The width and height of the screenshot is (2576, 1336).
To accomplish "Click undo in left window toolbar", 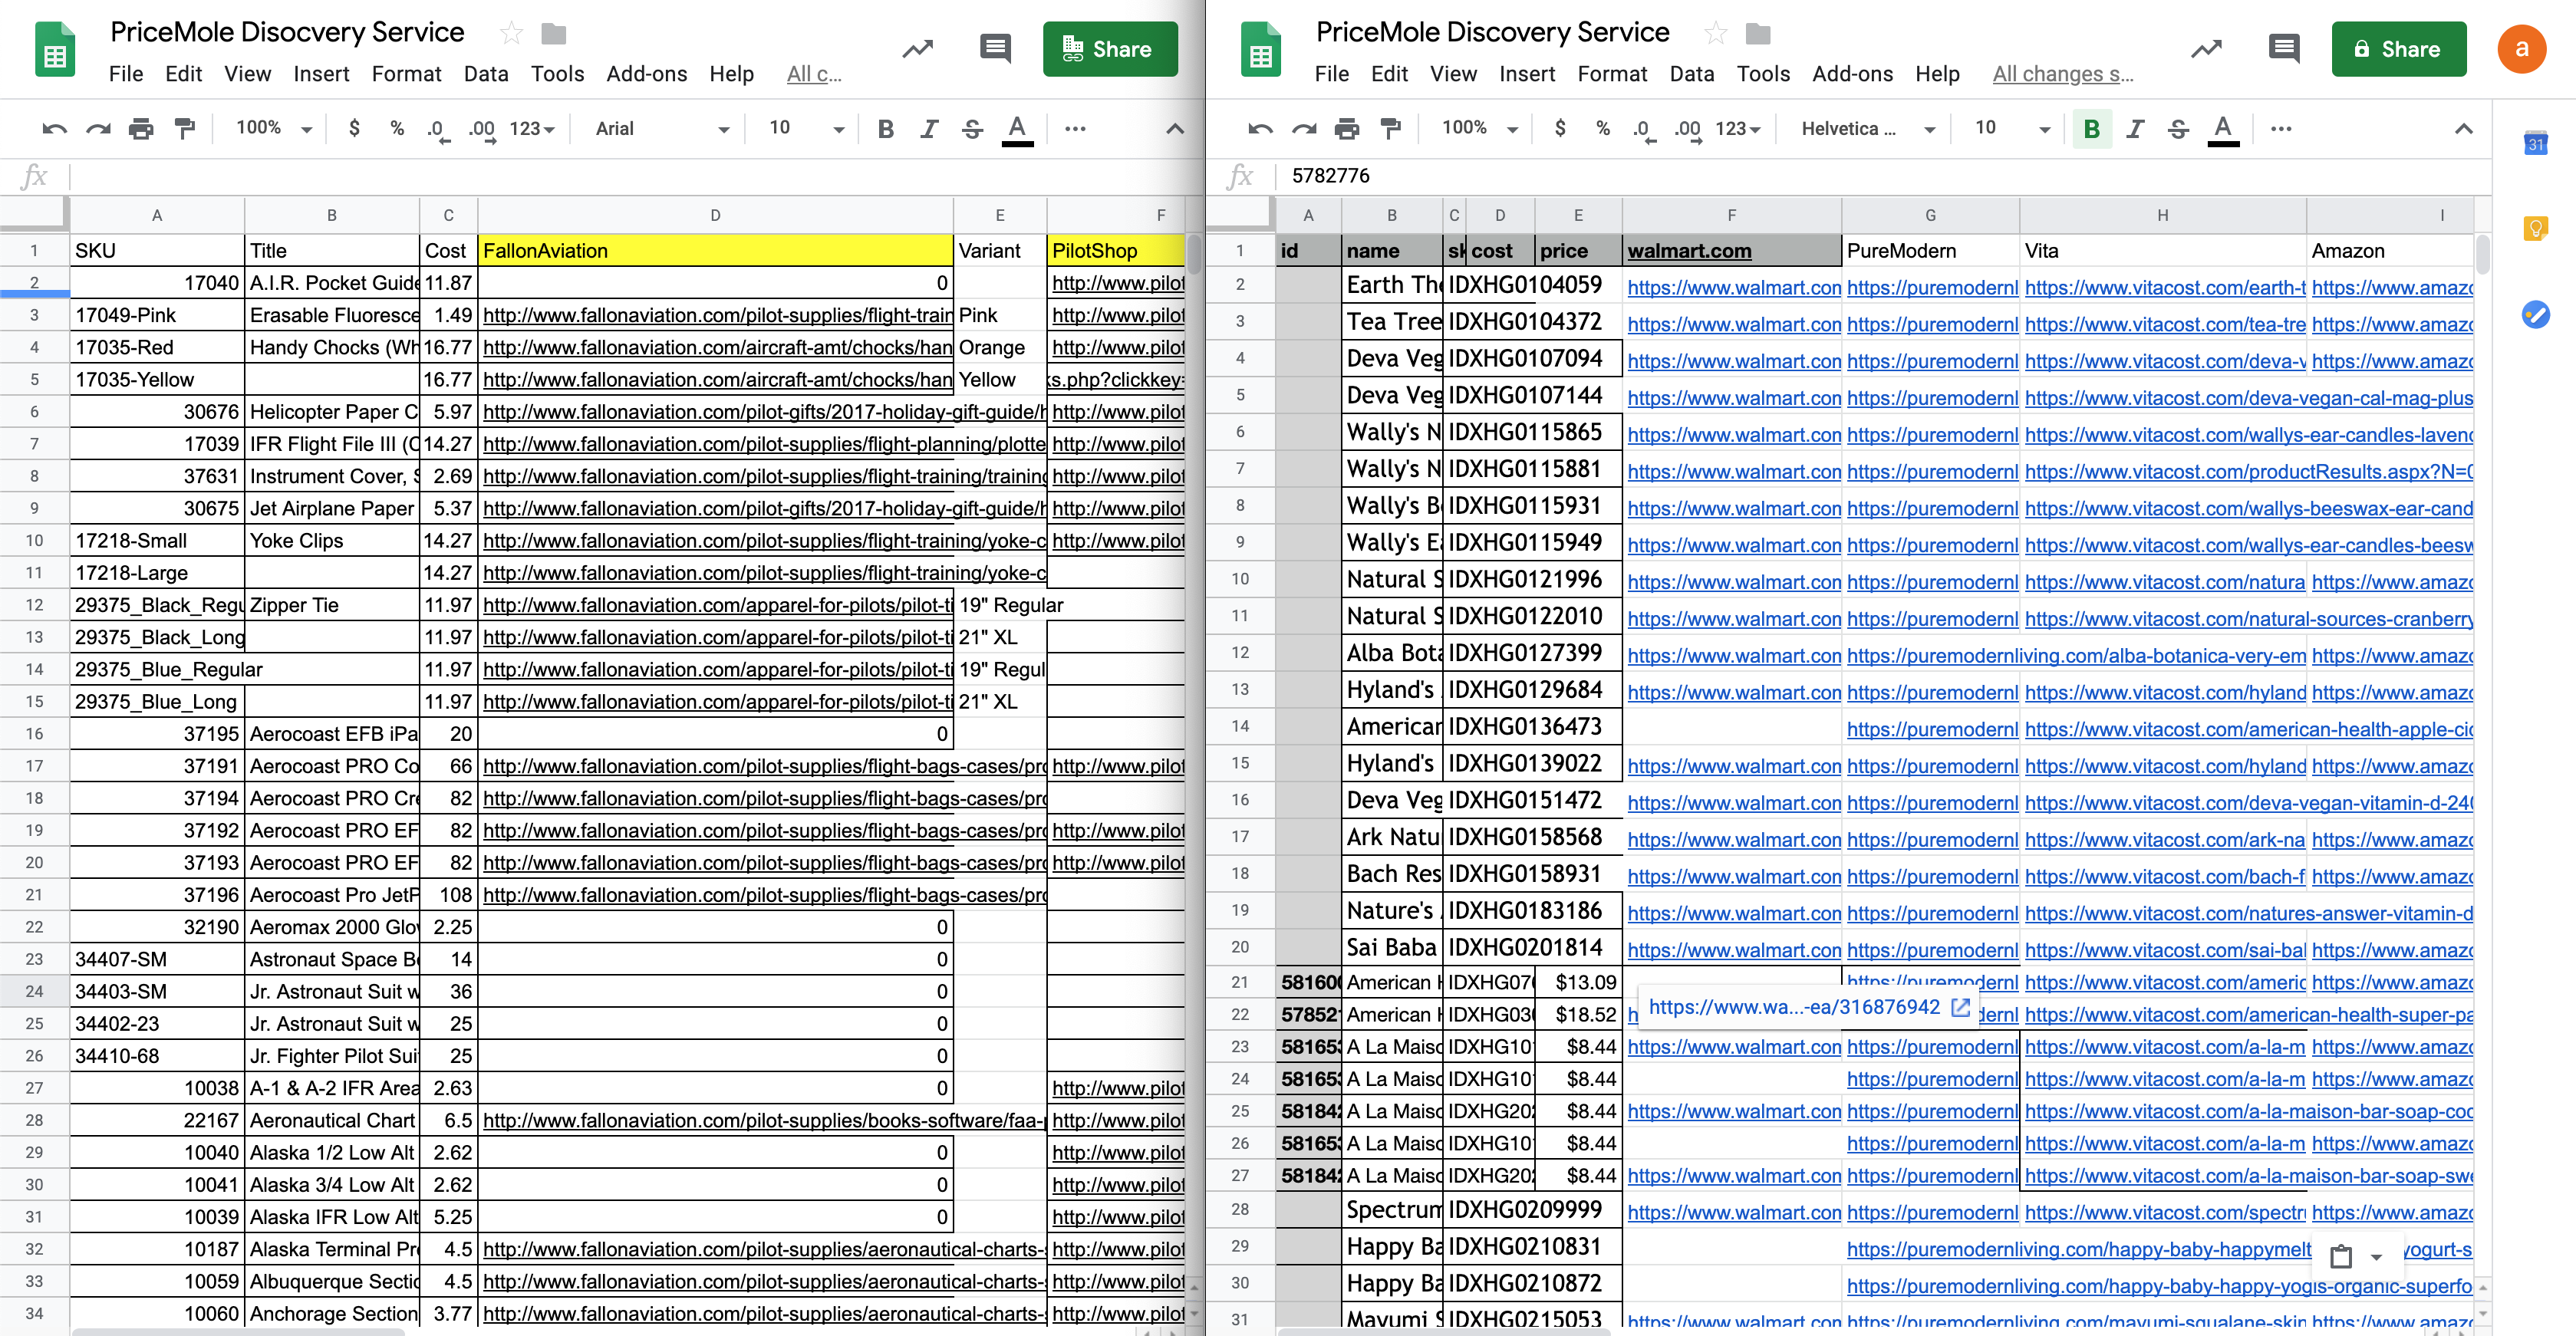I will click(55, 128).
